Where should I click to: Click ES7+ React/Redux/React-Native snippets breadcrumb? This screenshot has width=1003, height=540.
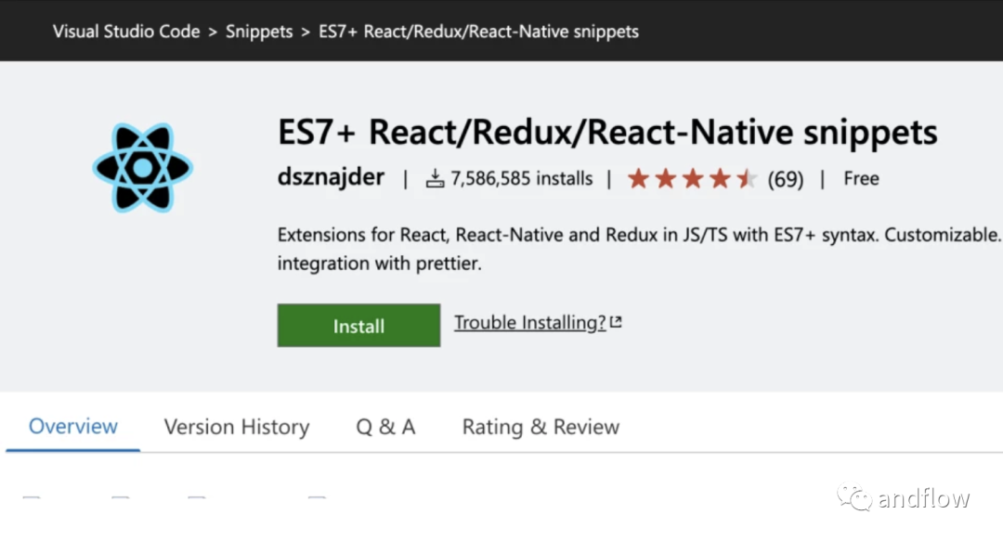[478, 32]
